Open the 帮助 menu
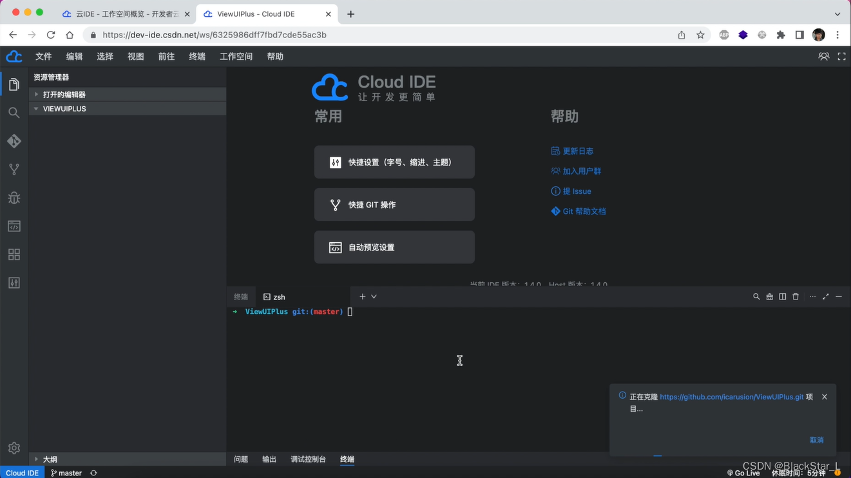851x478 pixels. point(275,57)
